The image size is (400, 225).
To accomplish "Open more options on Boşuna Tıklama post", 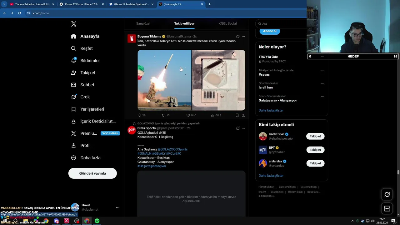I will [x=243, y=37].
